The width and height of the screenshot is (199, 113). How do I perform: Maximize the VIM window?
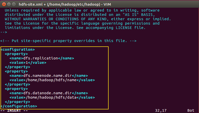click(x=13, y=4)
